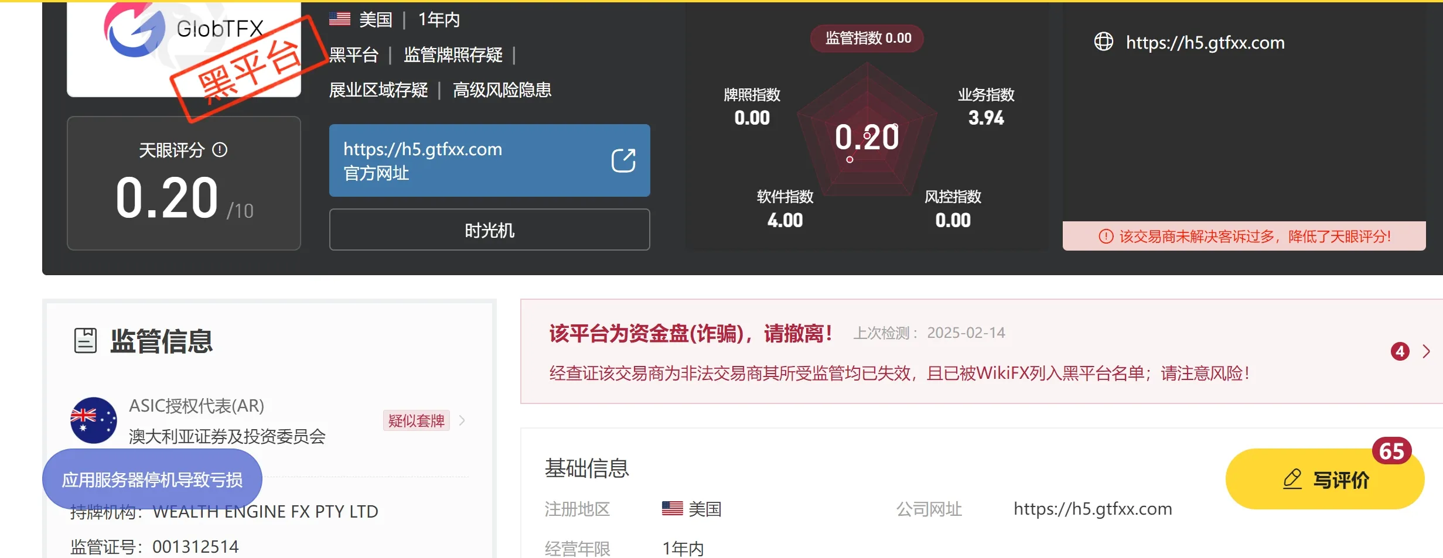Expand the ASIC licence row chevron
Screen dimensions: 1443x558
(x=462, y=420)
